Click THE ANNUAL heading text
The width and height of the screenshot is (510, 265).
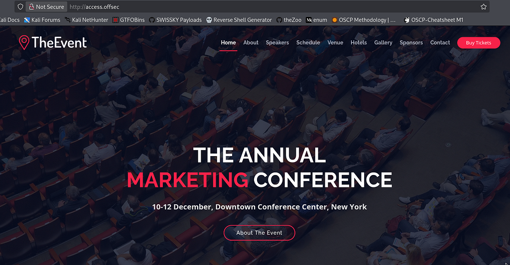click(x=259, y=155)
